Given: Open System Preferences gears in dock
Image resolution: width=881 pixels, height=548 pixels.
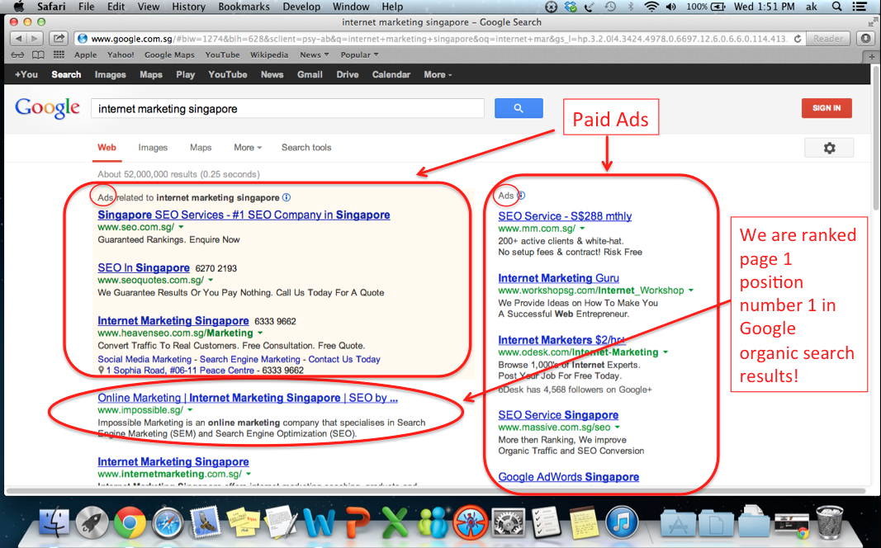Looking at the screenshot, I should coord(508,522).
